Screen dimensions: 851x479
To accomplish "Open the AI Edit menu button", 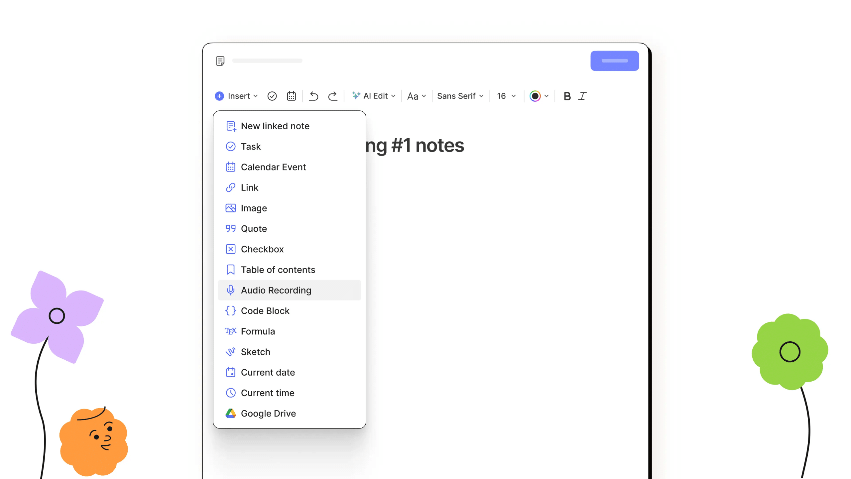I will point(374,96).
